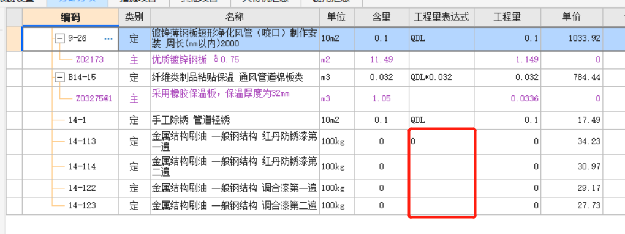Click the 100kg unit in row 14-123
The height and width of the screenshot is (234, 625).
tap(332, 206)
